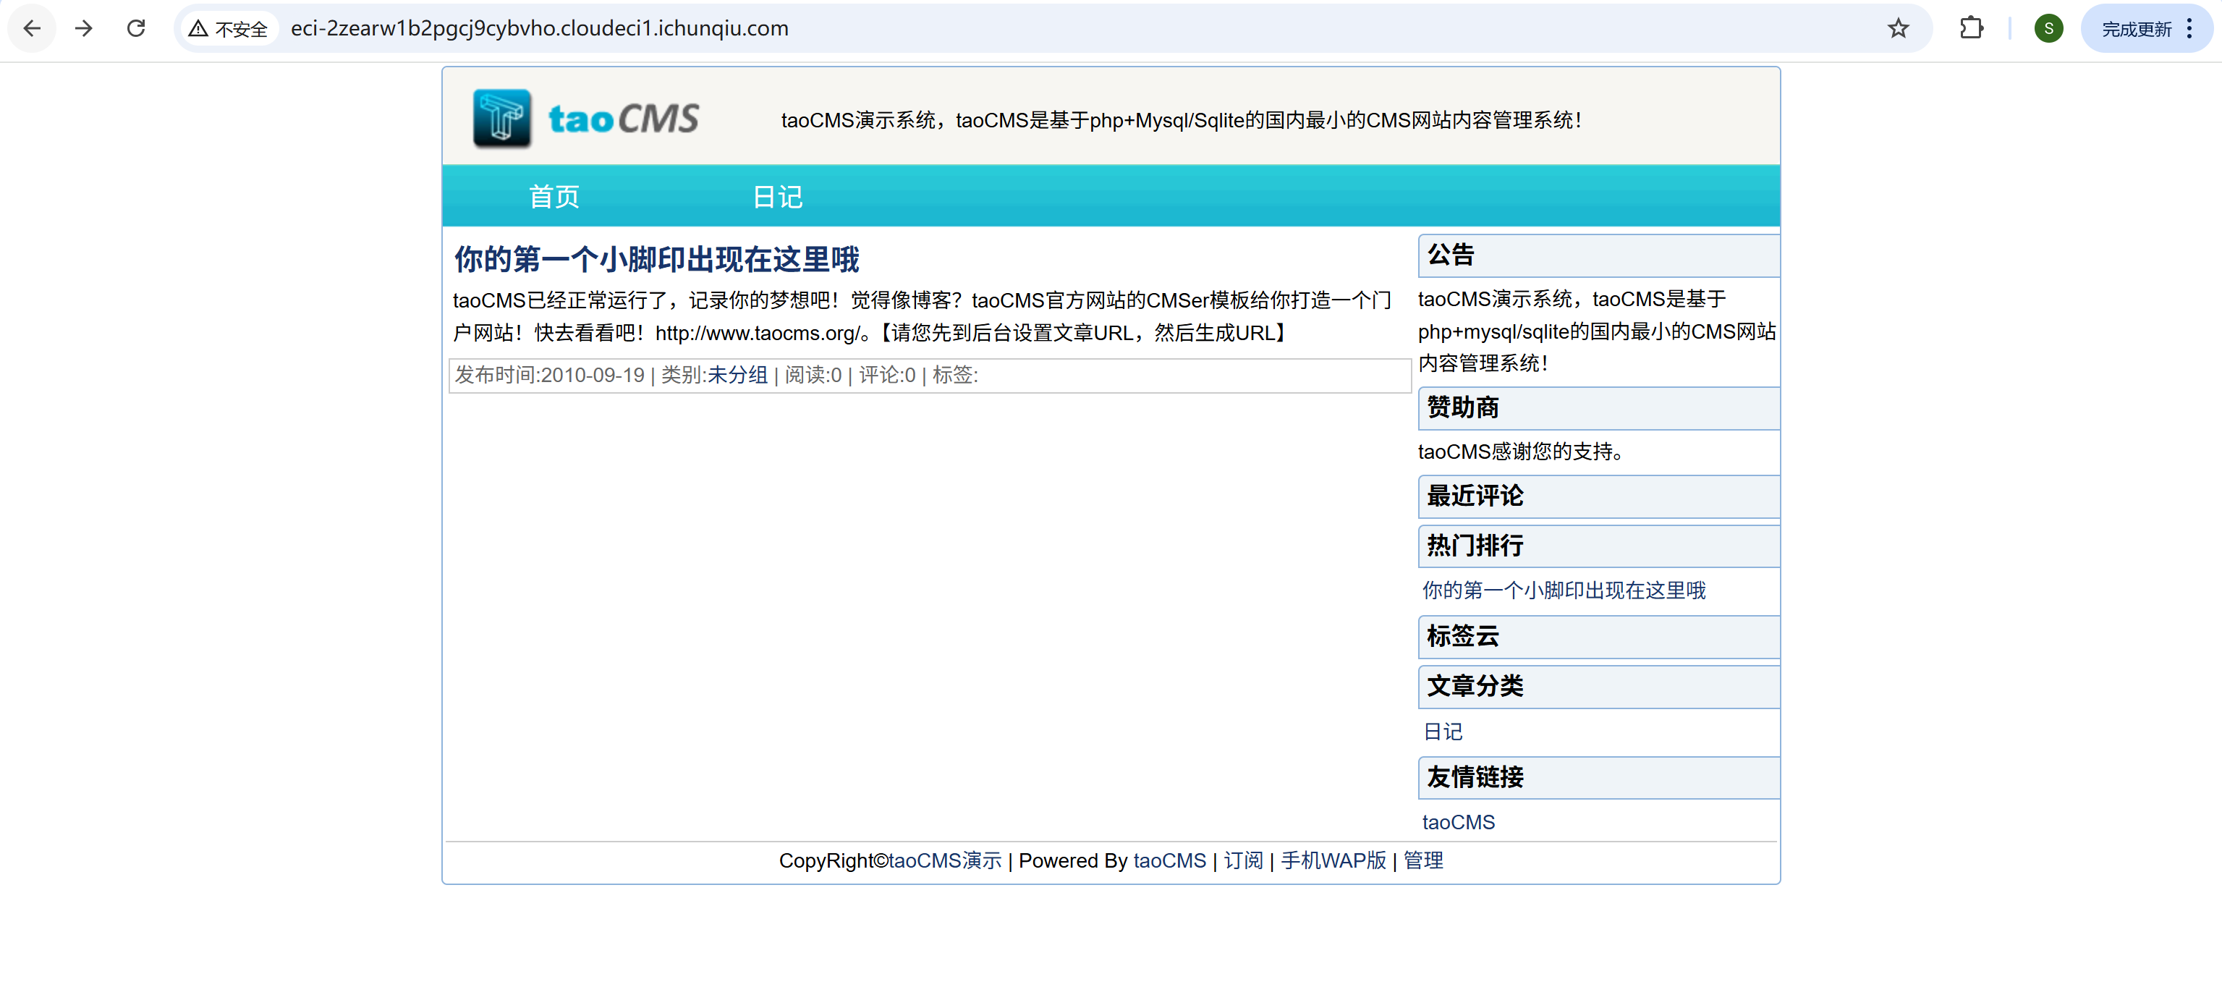
Task: Click the 赞助商 sidebar heading
Action: (x=1598, y=408)
